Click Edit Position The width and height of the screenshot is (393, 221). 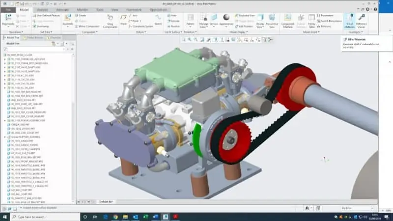click(x=244, y=27)
